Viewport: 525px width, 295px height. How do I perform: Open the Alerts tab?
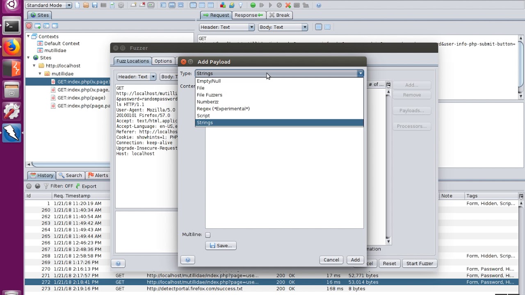click(x=98, y=175)
